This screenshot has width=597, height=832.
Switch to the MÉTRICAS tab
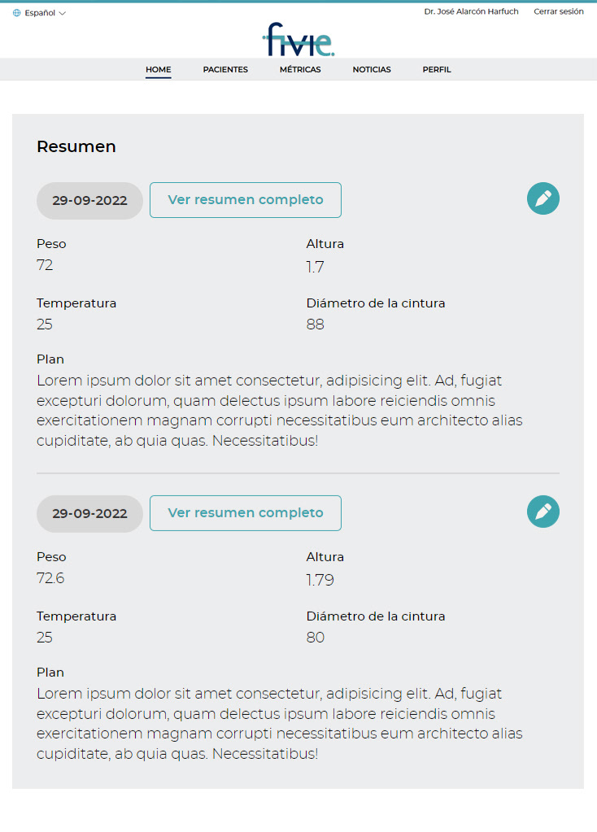pyautogui.click(x=300, y=69)
